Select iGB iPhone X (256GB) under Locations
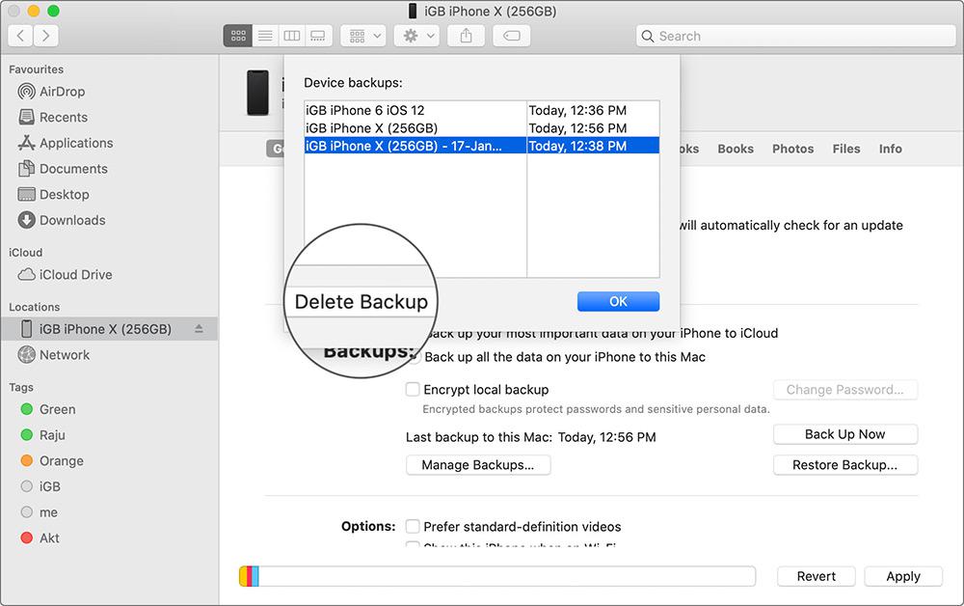The height and width of the screenshot is (606, 964). click(x=110, y=329)
